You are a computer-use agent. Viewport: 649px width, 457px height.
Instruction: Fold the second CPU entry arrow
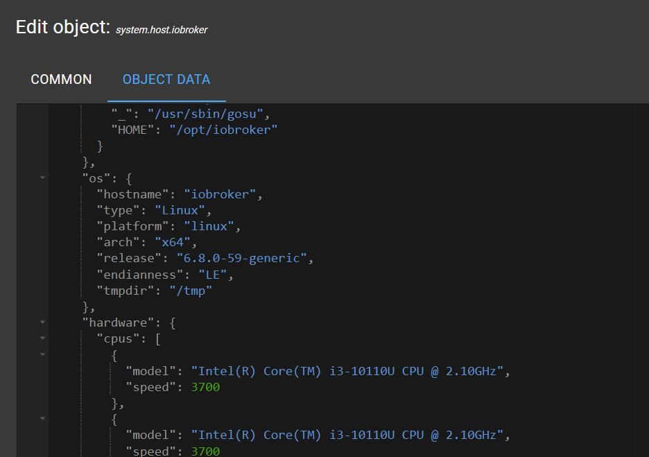tap(42, 419)
